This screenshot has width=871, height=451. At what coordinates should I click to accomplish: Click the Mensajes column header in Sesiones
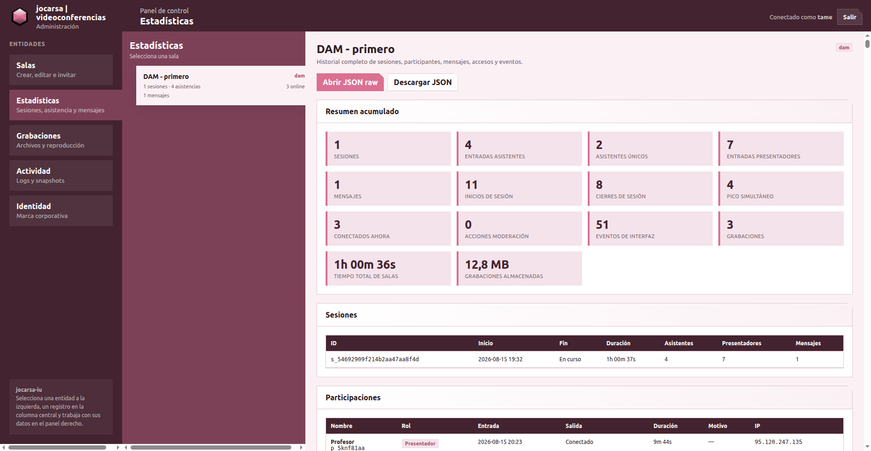click(x=808, y=343)
